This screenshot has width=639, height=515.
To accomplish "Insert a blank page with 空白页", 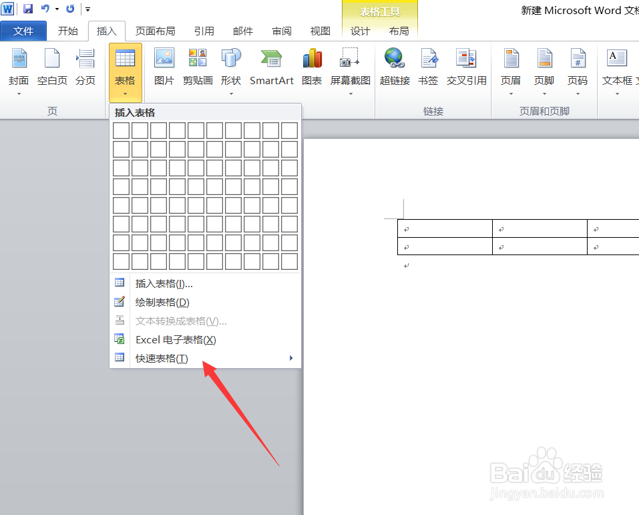I will click(x=52, y=67).
